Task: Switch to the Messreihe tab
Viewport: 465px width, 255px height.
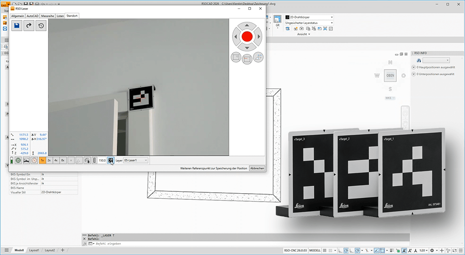Action: click(x=47, y=16)
